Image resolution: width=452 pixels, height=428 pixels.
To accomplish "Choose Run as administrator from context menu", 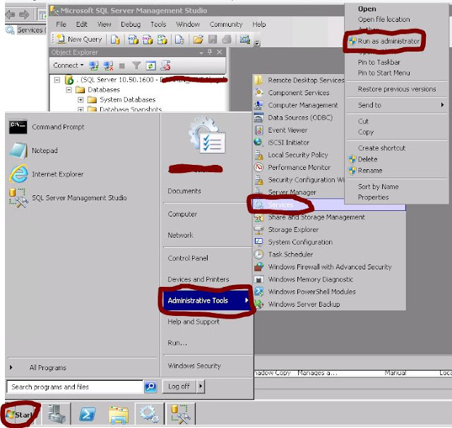I will [x=388, y=41].
